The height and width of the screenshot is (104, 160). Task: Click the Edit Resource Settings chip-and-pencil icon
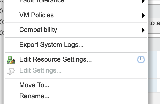[11, 60]
